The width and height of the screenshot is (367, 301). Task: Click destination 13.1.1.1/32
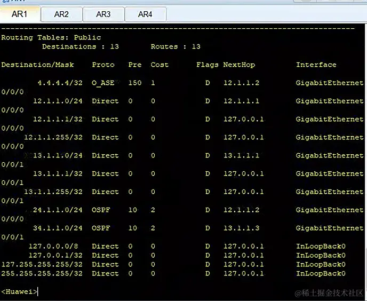[58, 173]
